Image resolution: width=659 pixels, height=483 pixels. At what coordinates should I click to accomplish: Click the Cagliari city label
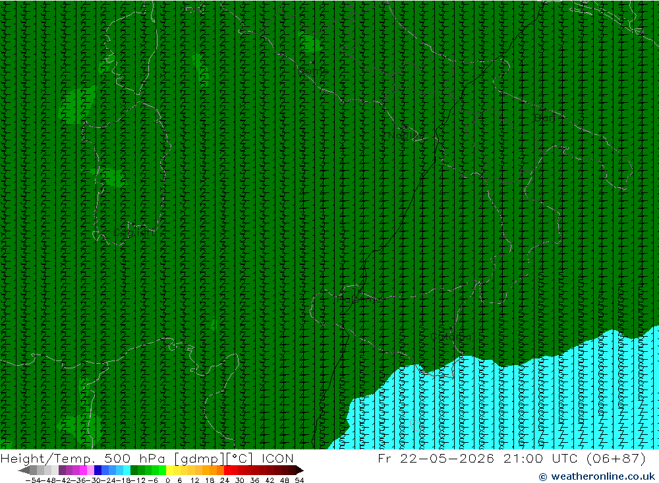pos(134,233)
